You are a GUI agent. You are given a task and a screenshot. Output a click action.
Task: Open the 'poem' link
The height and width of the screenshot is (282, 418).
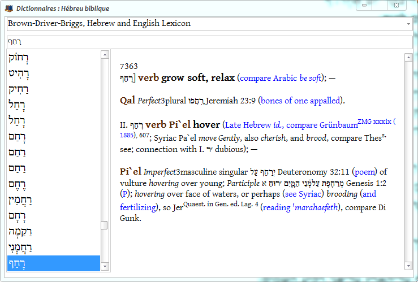(x=364, y=172)
